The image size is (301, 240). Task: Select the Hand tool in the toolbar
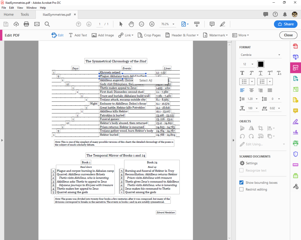point(131,24)
